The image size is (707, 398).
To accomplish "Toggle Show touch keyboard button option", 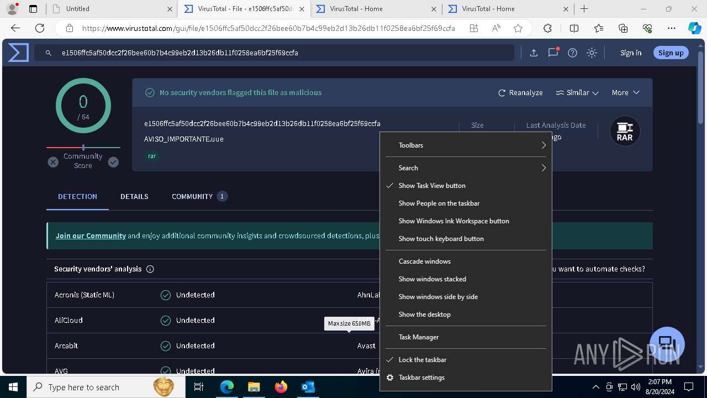I will [x=466, y=239].
